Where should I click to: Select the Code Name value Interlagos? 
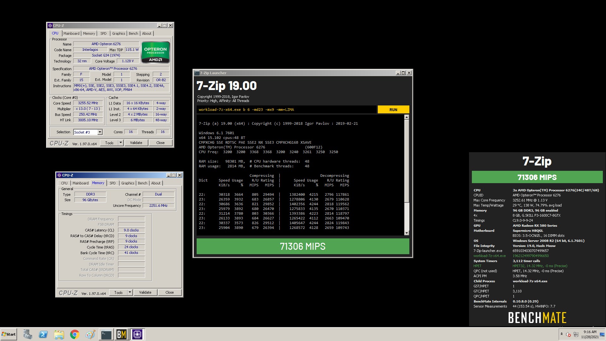click(90, 50)
